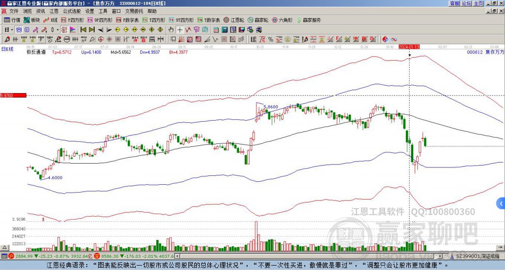Viewport: 505px width, 270px height.
Task: Click the 2024-01-19 date marker
Action: point(409,47)
